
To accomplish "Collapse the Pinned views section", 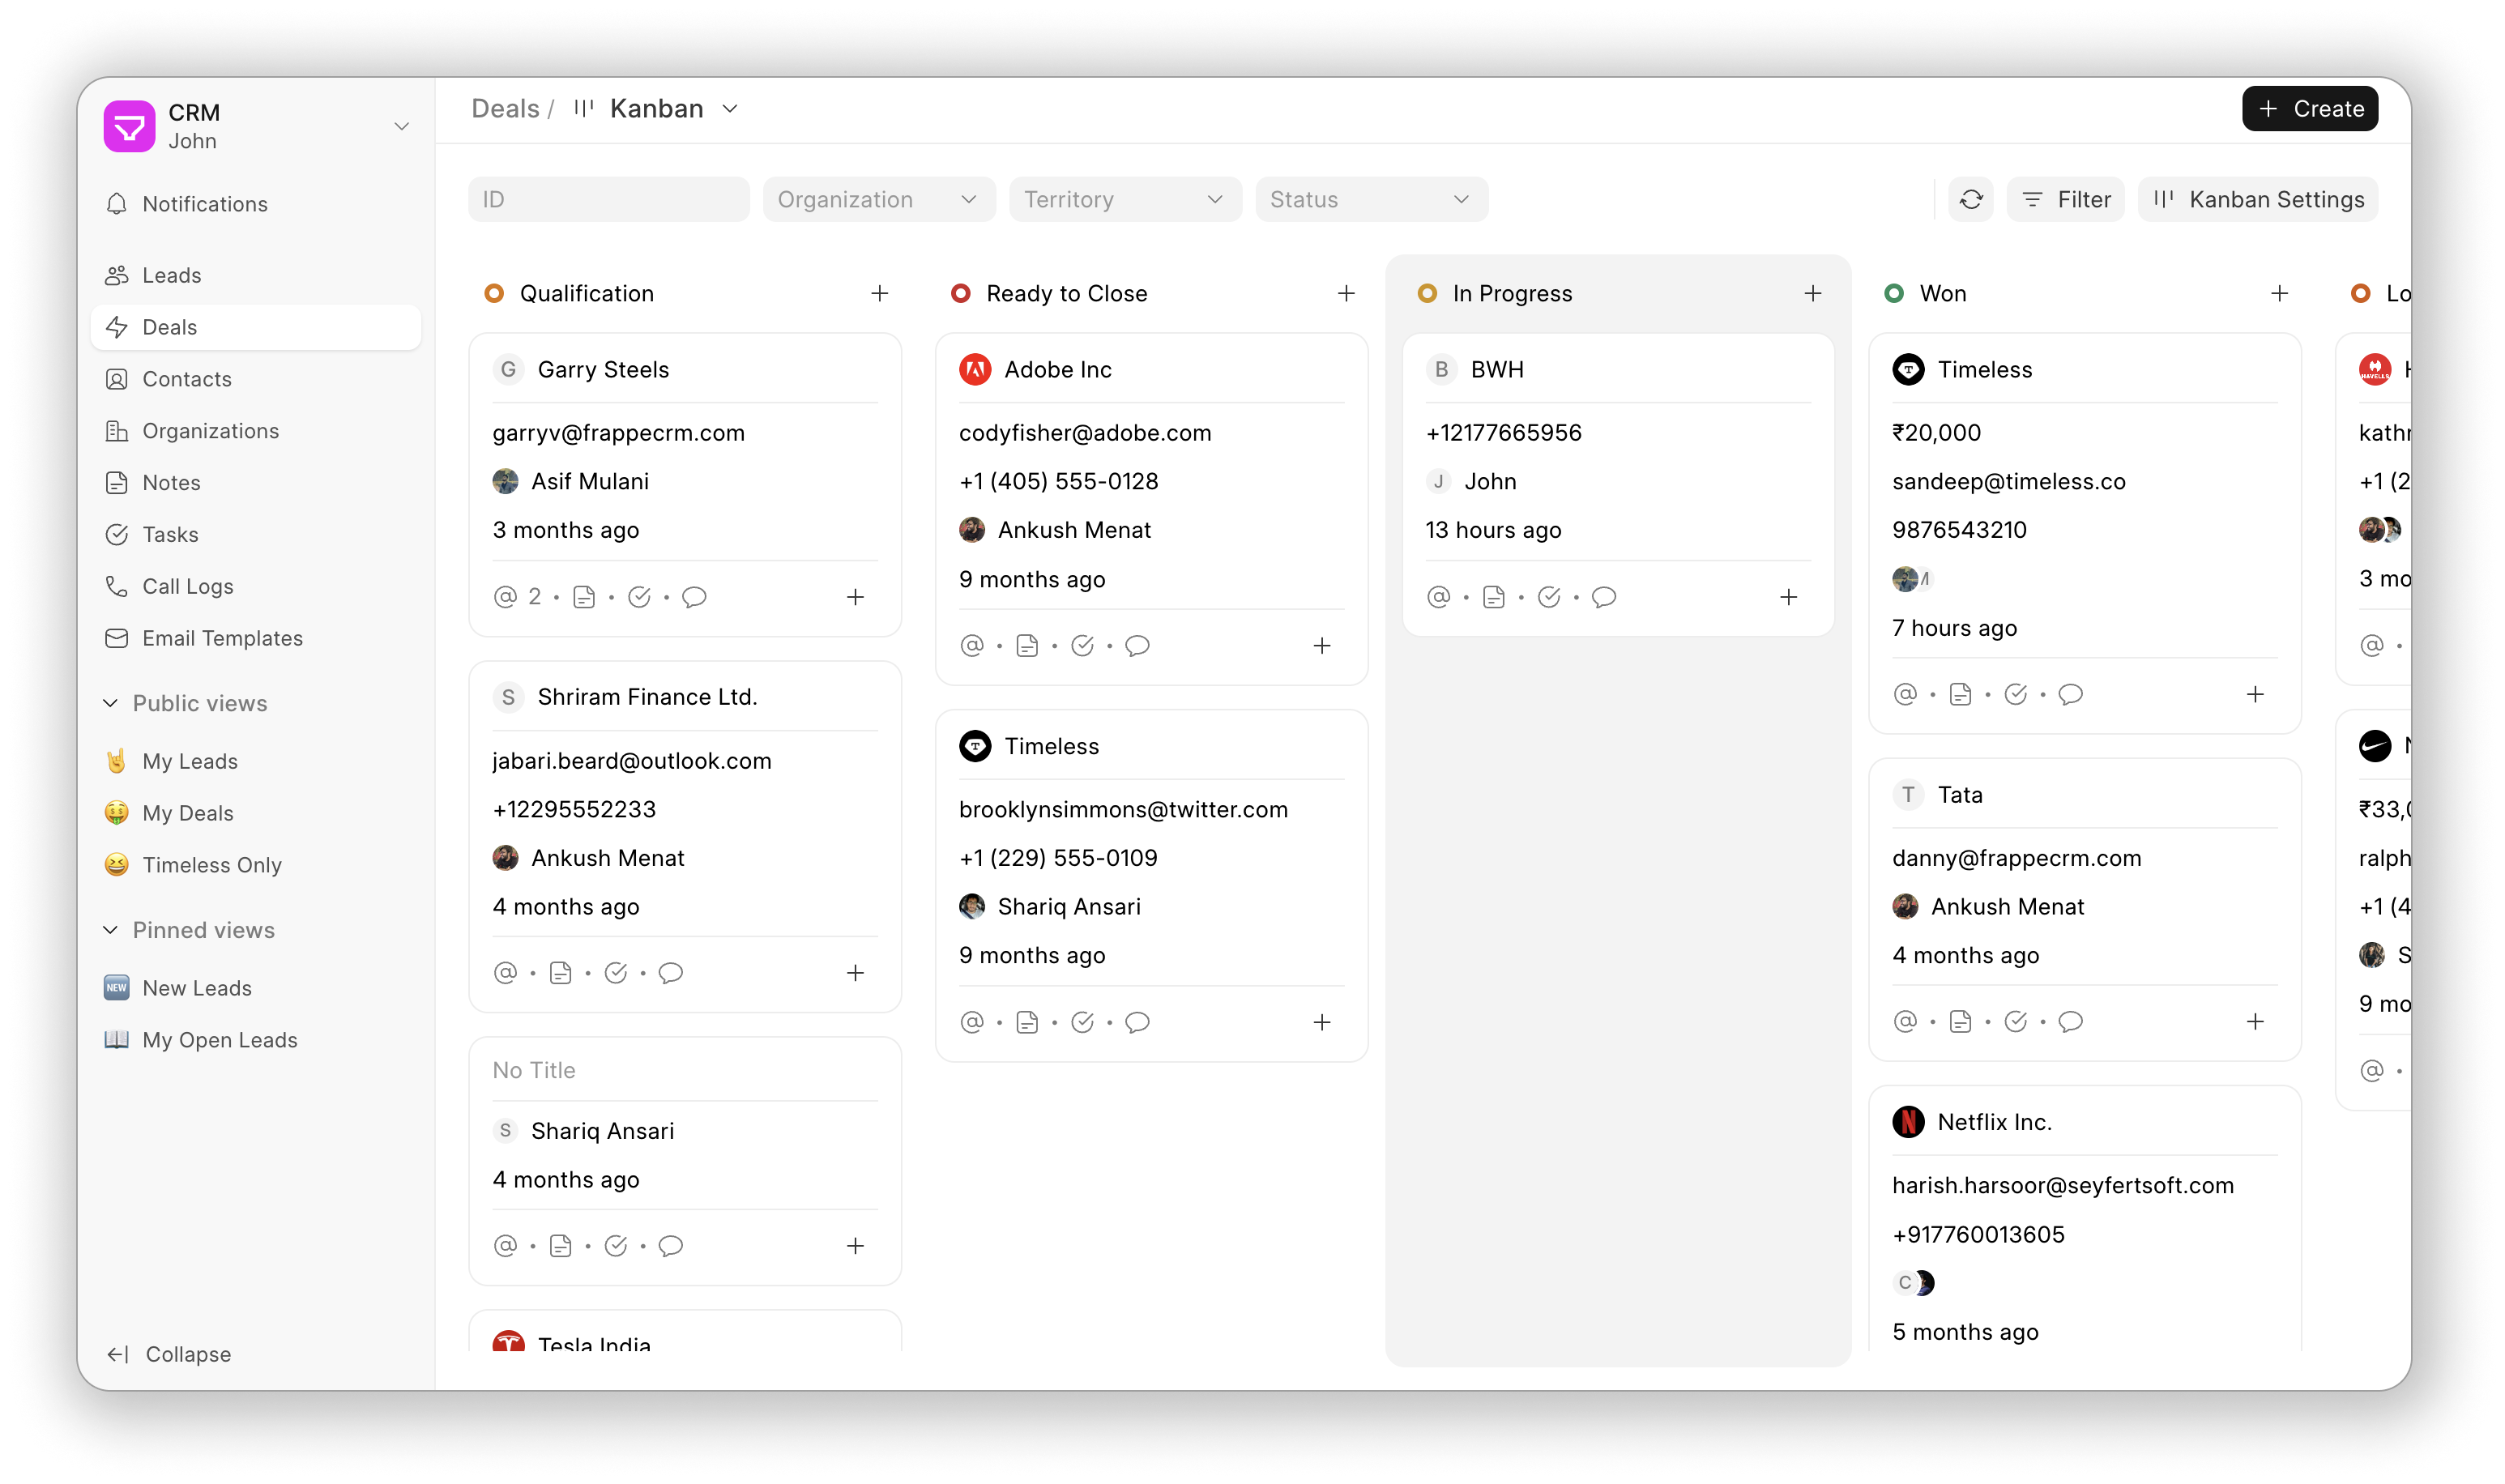I will 111,930.
